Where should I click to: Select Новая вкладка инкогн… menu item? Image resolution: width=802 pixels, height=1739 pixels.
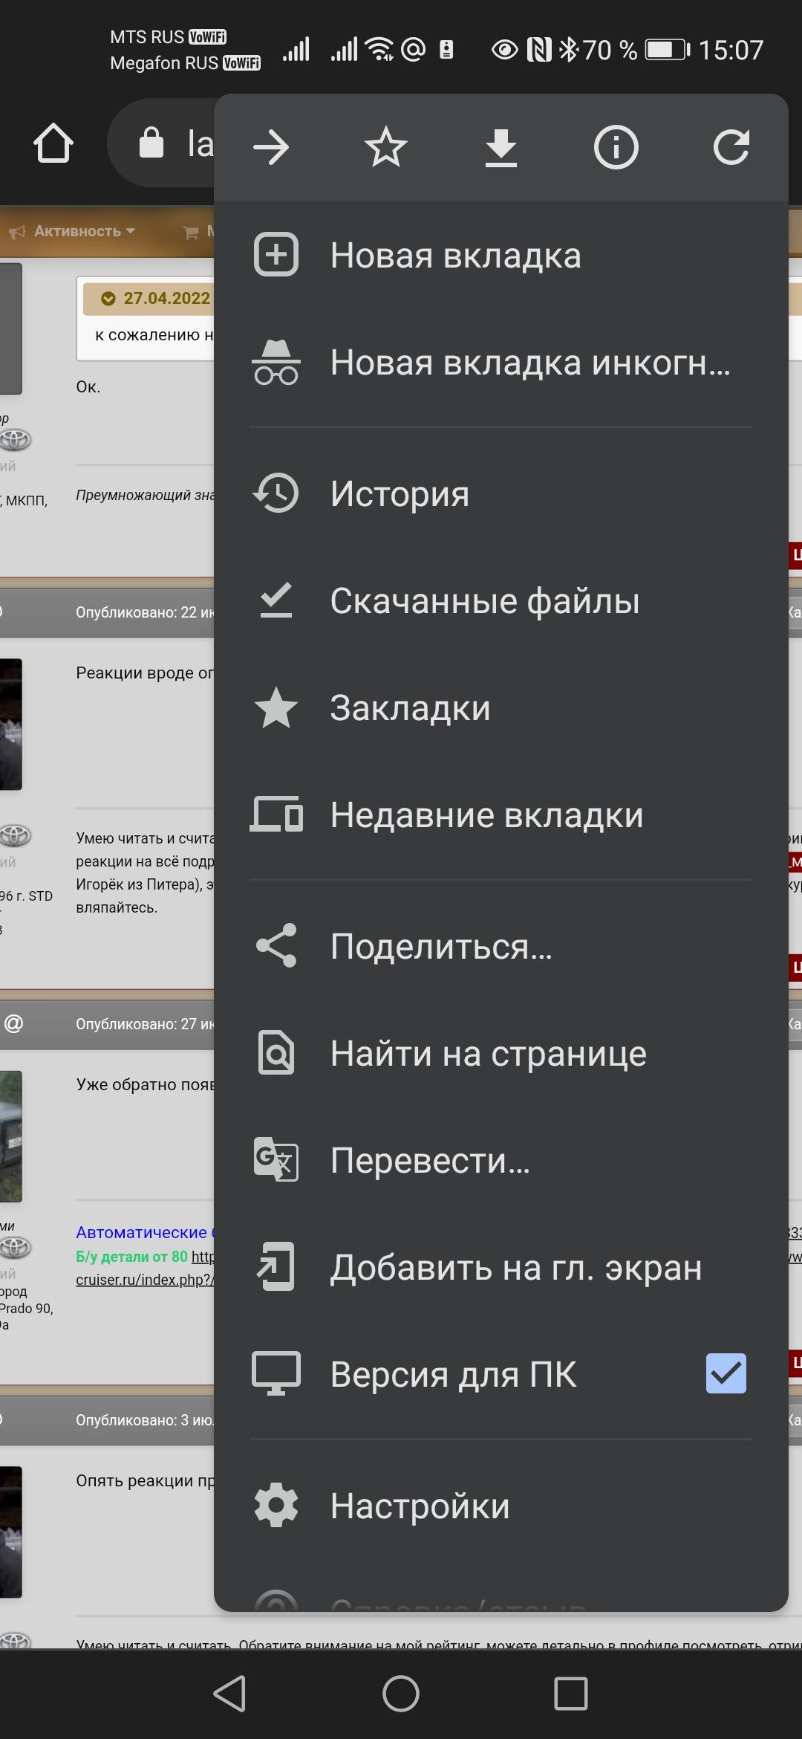[501, 362]
